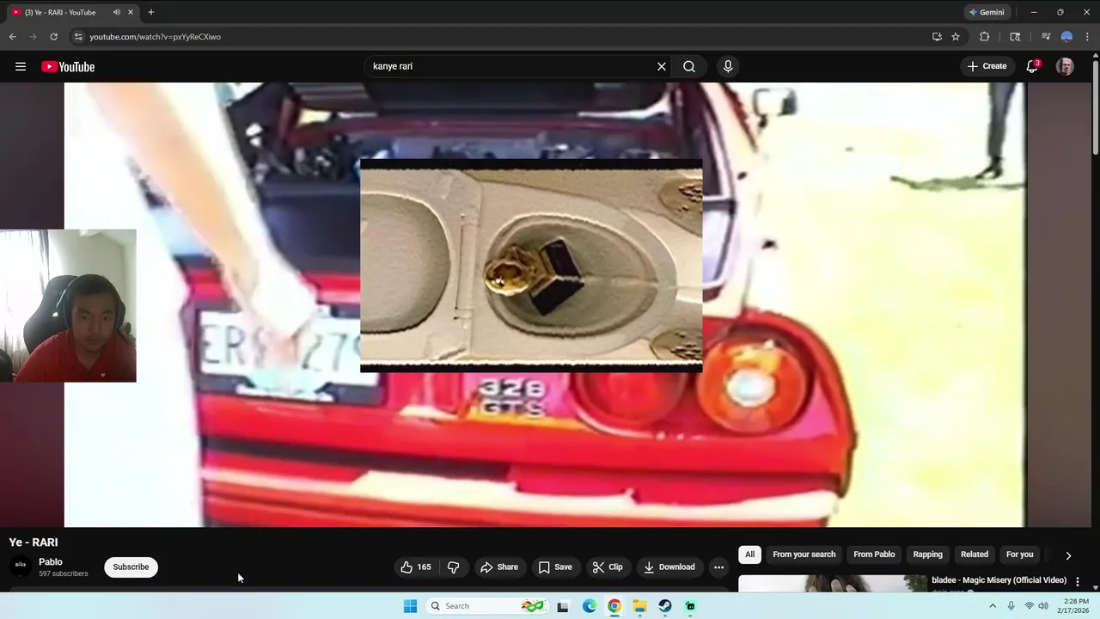Click the 'Ye - RARI' video title

coord(34,542)
